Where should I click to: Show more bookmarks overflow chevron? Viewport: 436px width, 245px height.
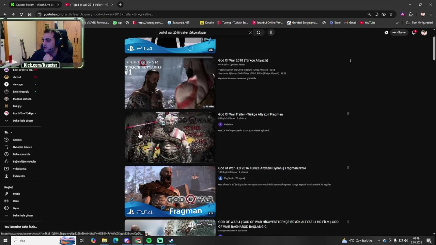[397, 23]
